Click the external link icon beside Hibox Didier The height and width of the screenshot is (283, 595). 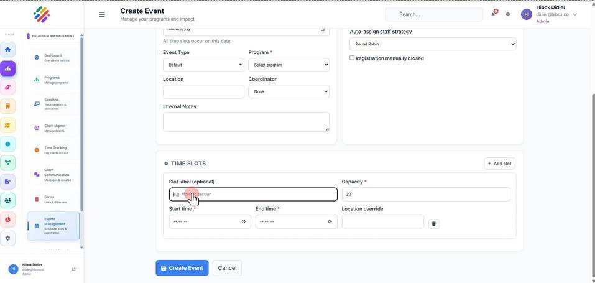point(73,269)
